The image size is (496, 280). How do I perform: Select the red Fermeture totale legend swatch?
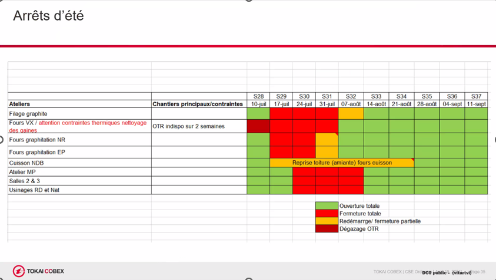327,214
